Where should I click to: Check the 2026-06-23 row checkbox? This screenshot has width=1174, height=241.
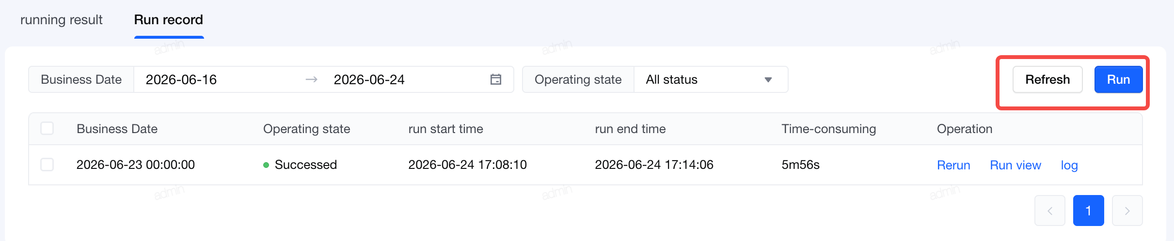tap(47, 165)
